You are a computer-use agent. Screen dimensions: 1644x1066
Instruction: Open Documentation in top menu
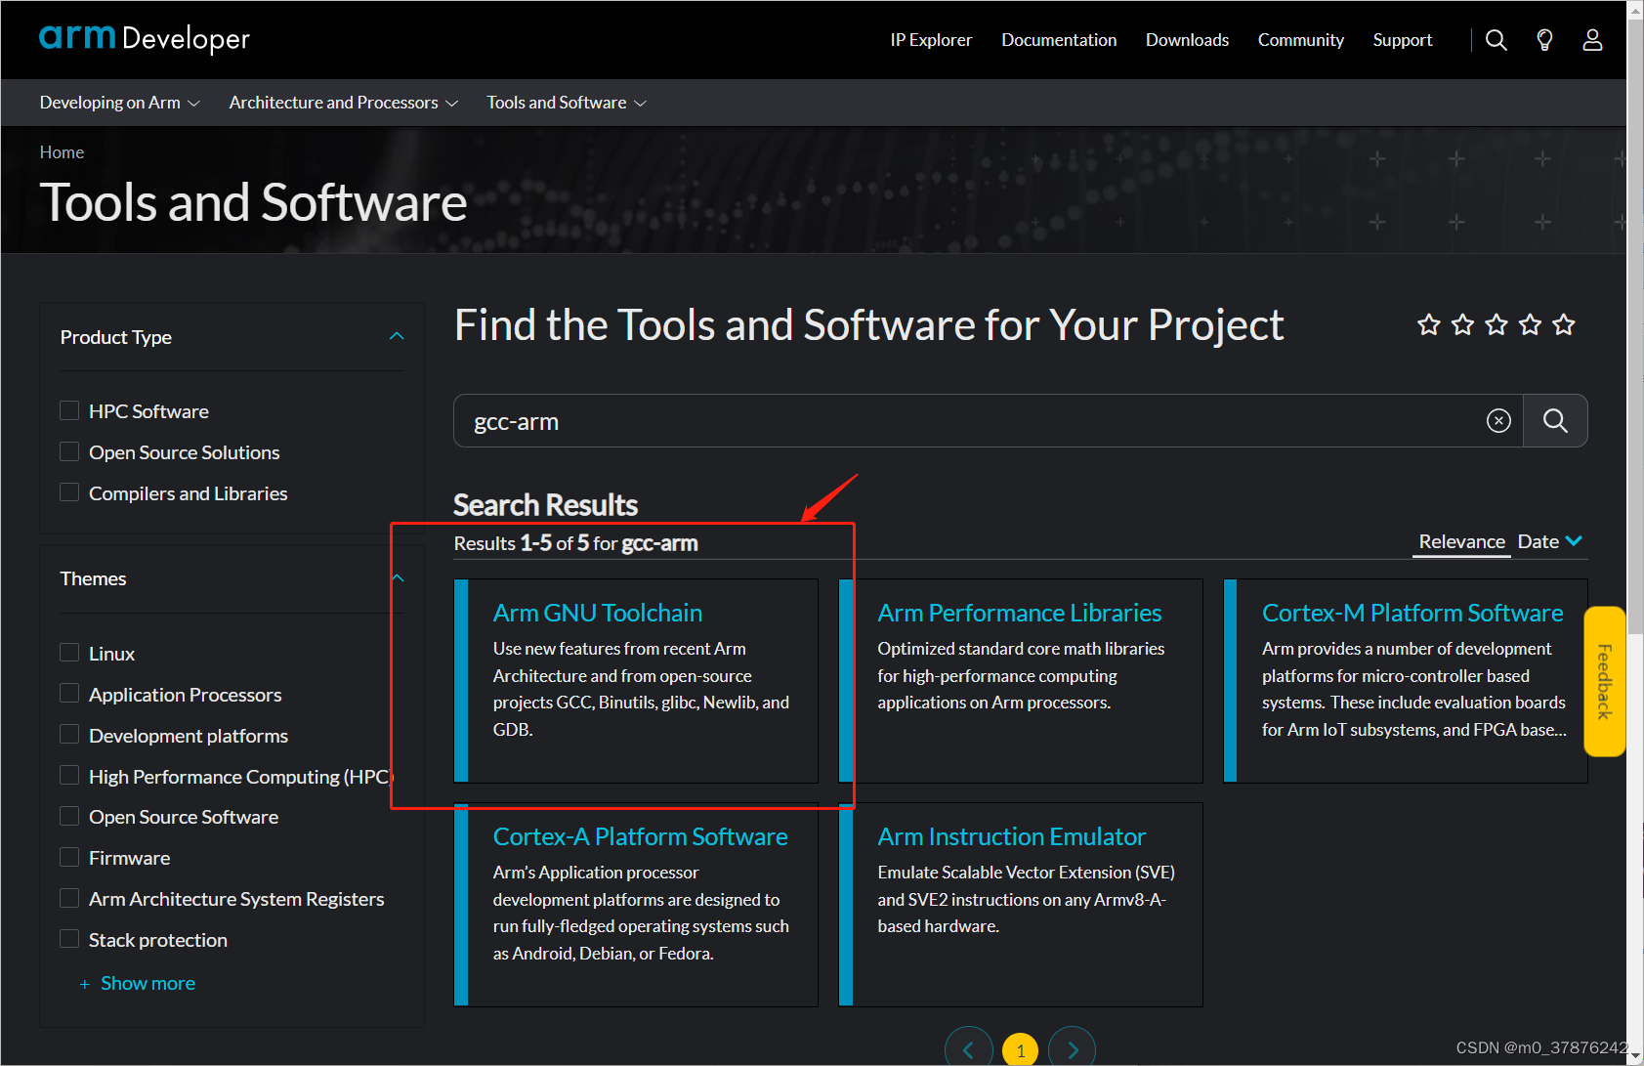pyautogui.click(x=1059, y=40)
